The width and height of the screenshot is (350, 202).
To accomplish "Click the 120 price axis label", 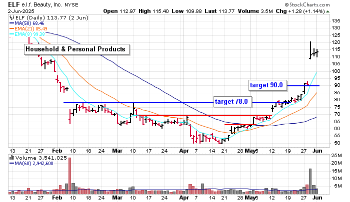I will coord(335,42).
